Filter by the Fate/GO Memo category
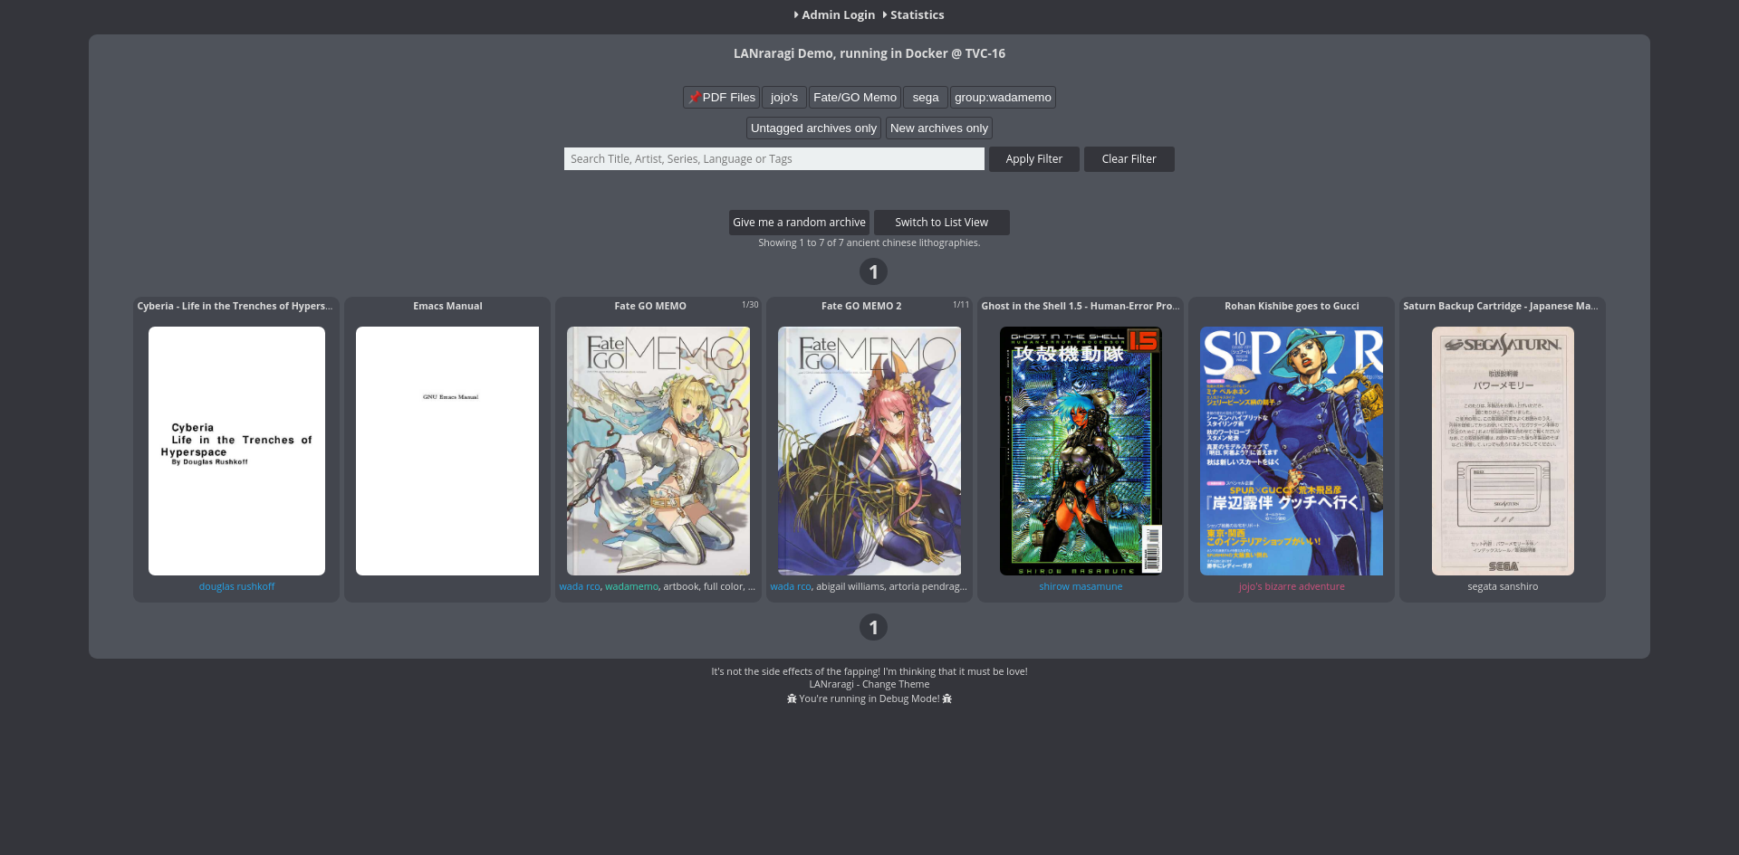The width and height of the screenshot is (1739, 855). [x=855, y=98]
